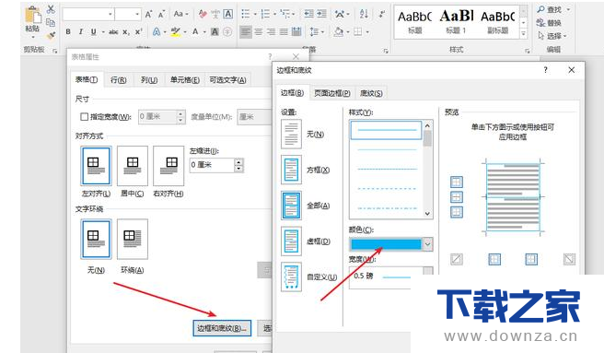Click the Shrink Font icon
604x353 pixels.
[161, 14]
